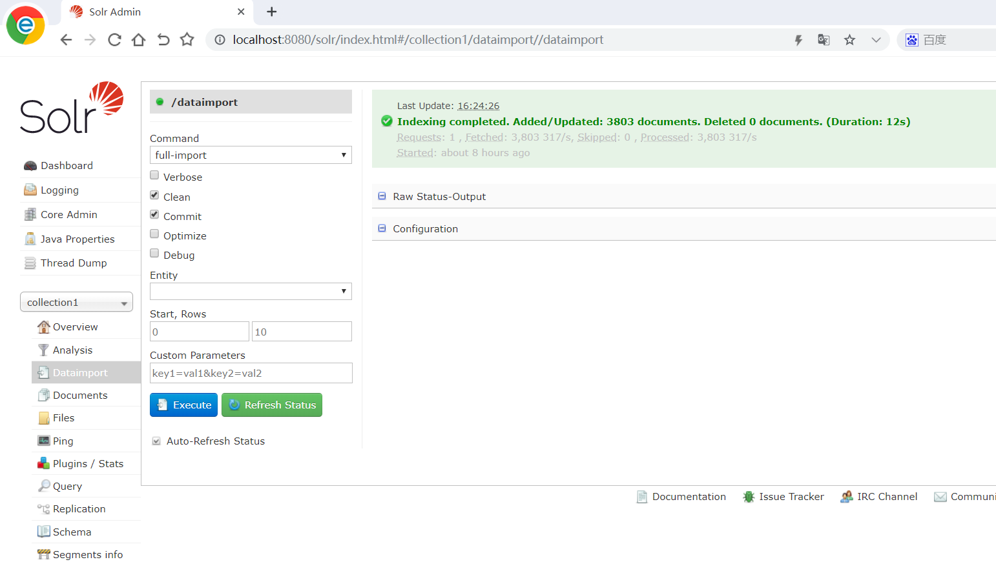Open the Command dropdown showing full-import

(251, 155)
